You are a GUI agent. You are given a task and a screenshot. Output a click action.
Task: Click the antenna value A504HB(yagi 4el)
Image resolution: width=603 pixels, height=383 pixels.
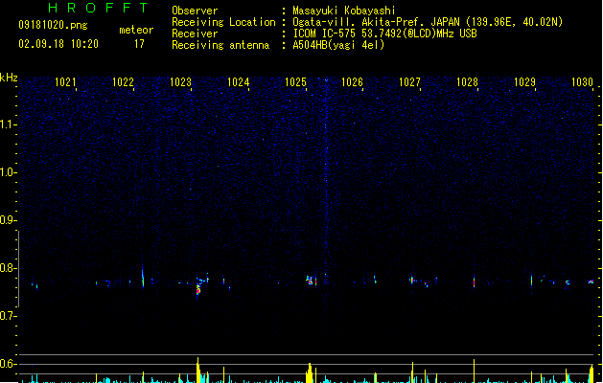click(x=338, y=45)
